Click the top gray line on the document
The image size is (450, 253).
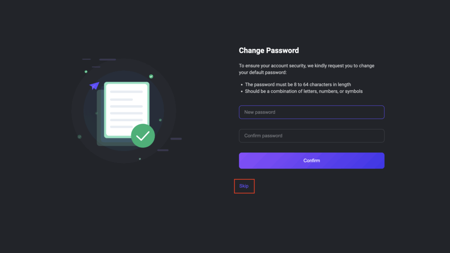click(126, 92)
